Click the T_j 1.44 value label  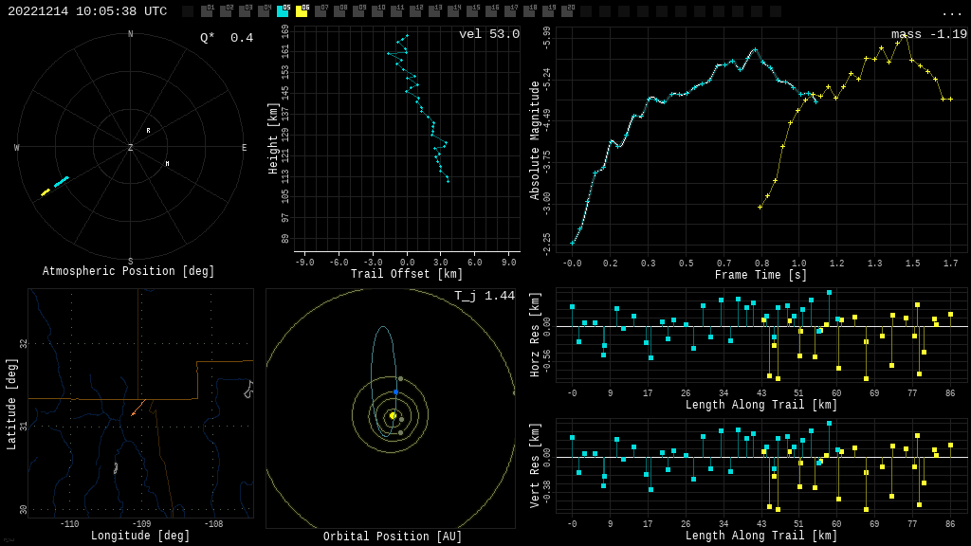tap(484, 297)
